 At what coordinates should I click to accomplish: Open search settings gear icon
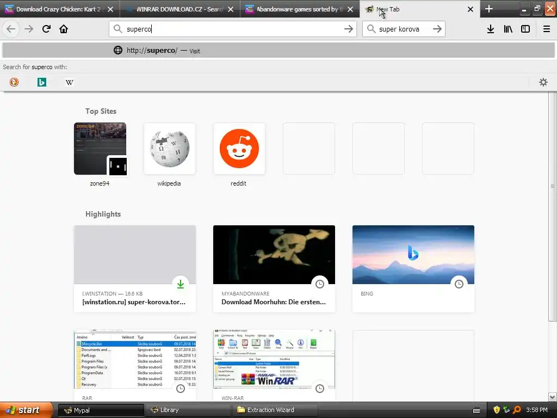pyautogui.click(x=543, y=82)
